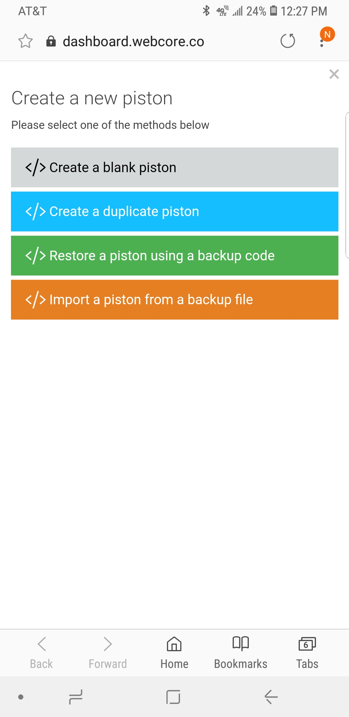
Task: Select Create a blank piston
Action: pos(174,167)
